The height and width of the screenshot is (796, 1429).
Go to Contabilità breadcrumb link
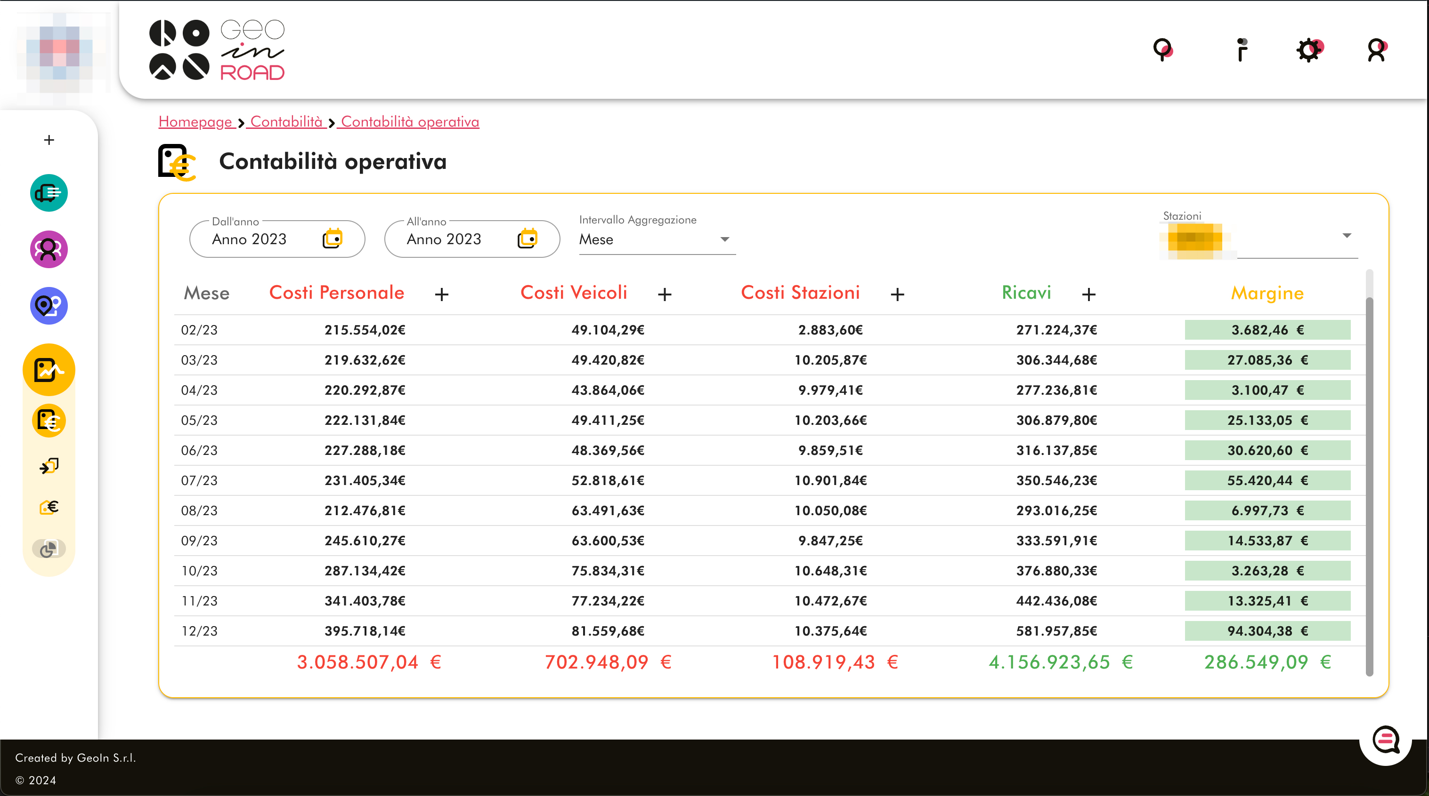(286, 122)
